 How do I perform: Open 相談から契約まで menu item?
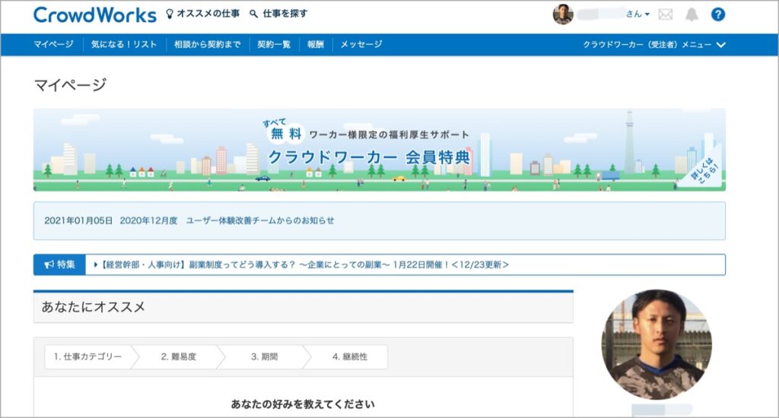[x=207, y=44]
